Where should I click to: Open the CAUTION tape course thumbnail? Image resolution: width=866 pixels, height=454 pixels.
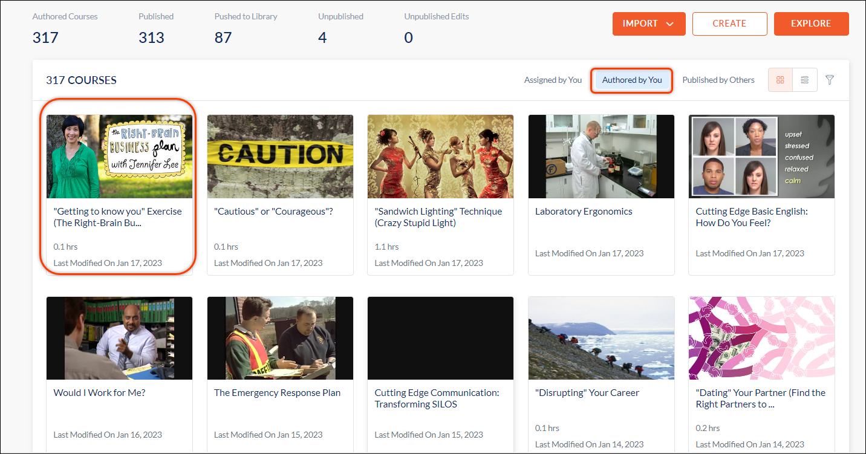click(280, 157)
